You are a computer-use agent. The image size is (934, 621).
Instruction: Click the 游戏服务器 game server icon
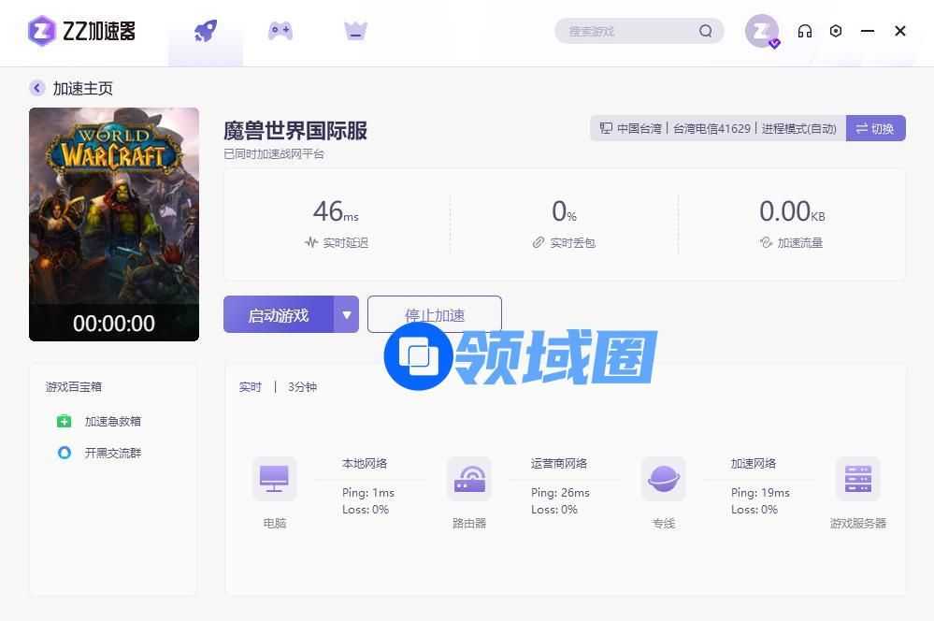pyautogui.click(x=857, y=480)
